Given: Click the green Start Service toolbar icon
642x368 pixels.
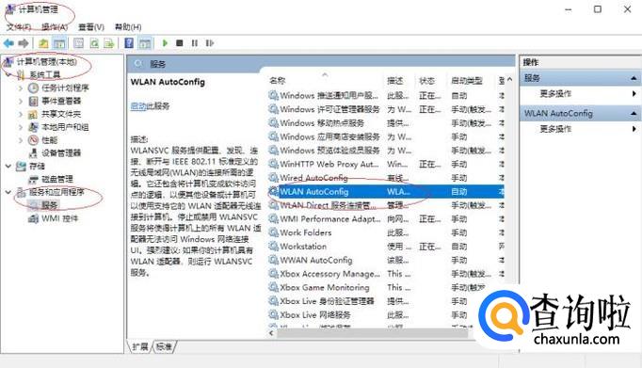Looking at the screenshot, I should coord(165,43).
